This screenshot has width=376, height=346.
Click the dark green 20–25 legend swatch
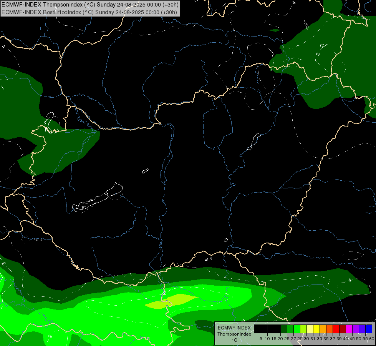[x=284, y=329]
